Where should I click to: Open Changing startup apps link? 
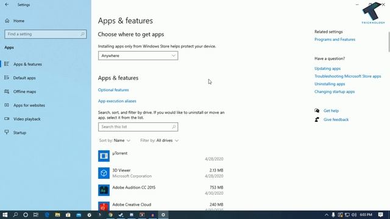335,92
